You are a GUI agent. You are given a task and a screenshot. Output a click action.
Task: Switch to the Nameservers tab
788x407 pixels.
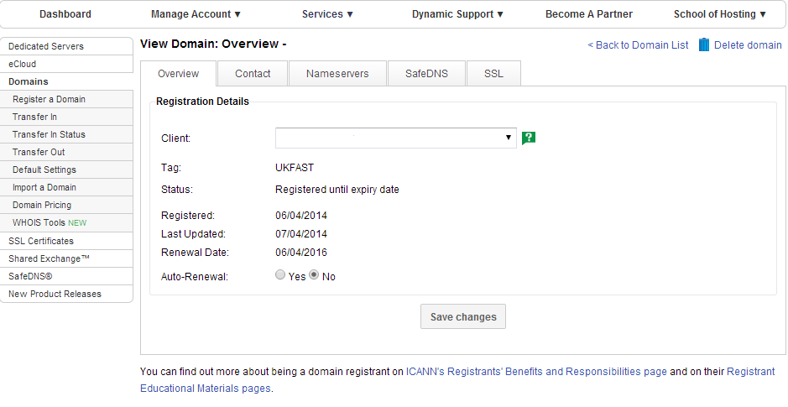pyautogui.click(x=337, y=74)
